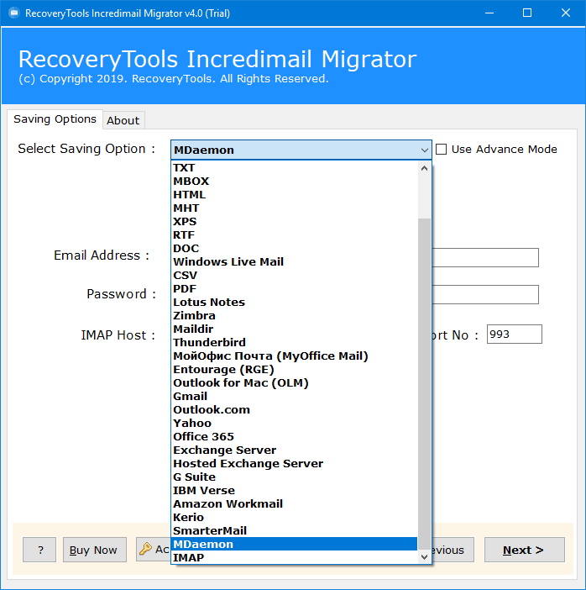Select Yahoo saving option
The height and width of the screenshot is (590, 586).
coord(295,424)
